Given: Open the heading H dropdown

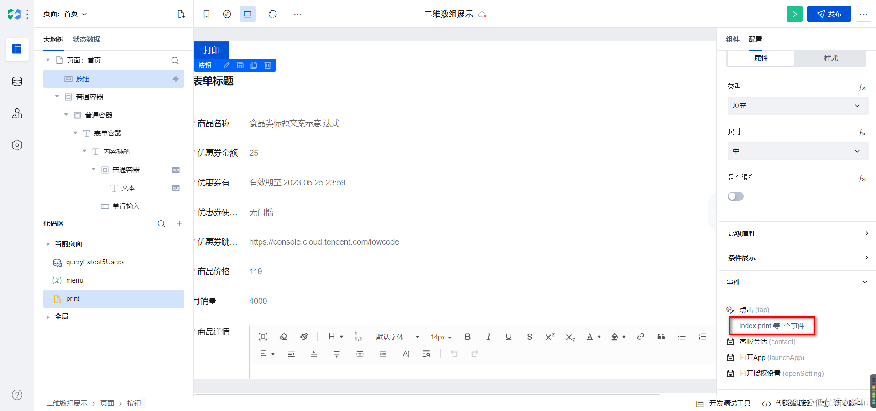Looking at the screenshot, I should click(x=335, y=337).
